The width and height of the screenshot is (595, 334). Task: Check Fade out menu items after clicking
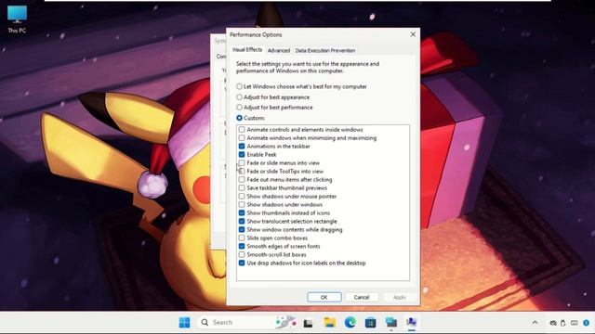[242, 179]
